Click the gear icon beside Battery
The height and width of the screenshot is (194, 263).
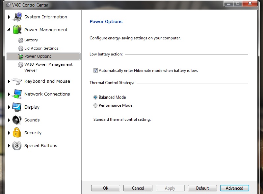21,40
